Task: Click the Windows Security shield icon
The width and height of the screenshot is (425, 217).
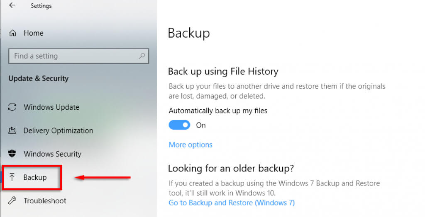Action: pyautogui.click(x=12, y=154)
